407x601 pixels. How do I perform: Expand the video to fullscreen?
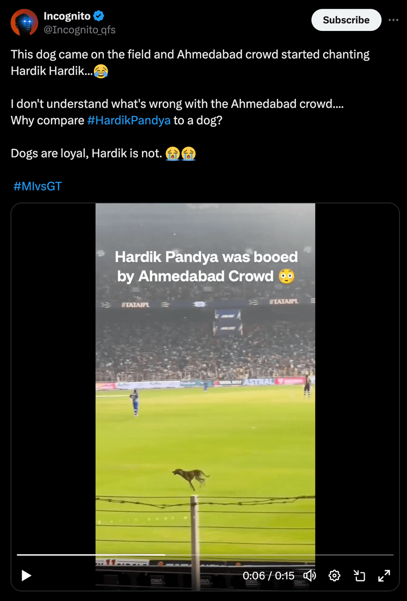tap(384, 575)
